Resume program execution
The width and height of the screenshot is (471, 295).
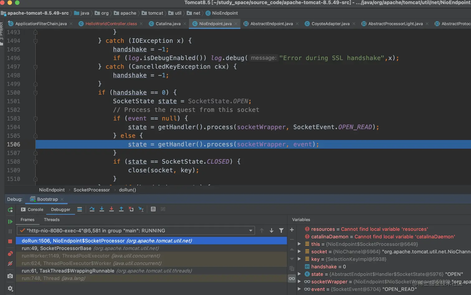point(10,222)
